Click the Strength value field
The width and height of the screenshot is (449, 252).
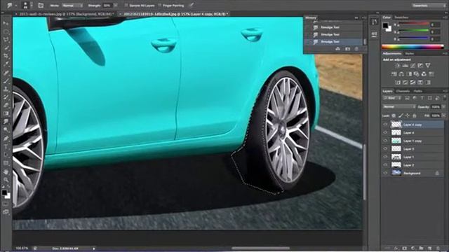107,6
